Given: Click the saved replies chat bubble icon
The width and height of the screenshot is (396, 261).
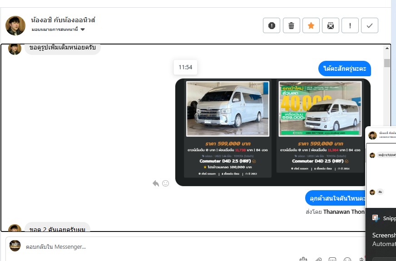Looking at the screenshot, I should (332, 259).
